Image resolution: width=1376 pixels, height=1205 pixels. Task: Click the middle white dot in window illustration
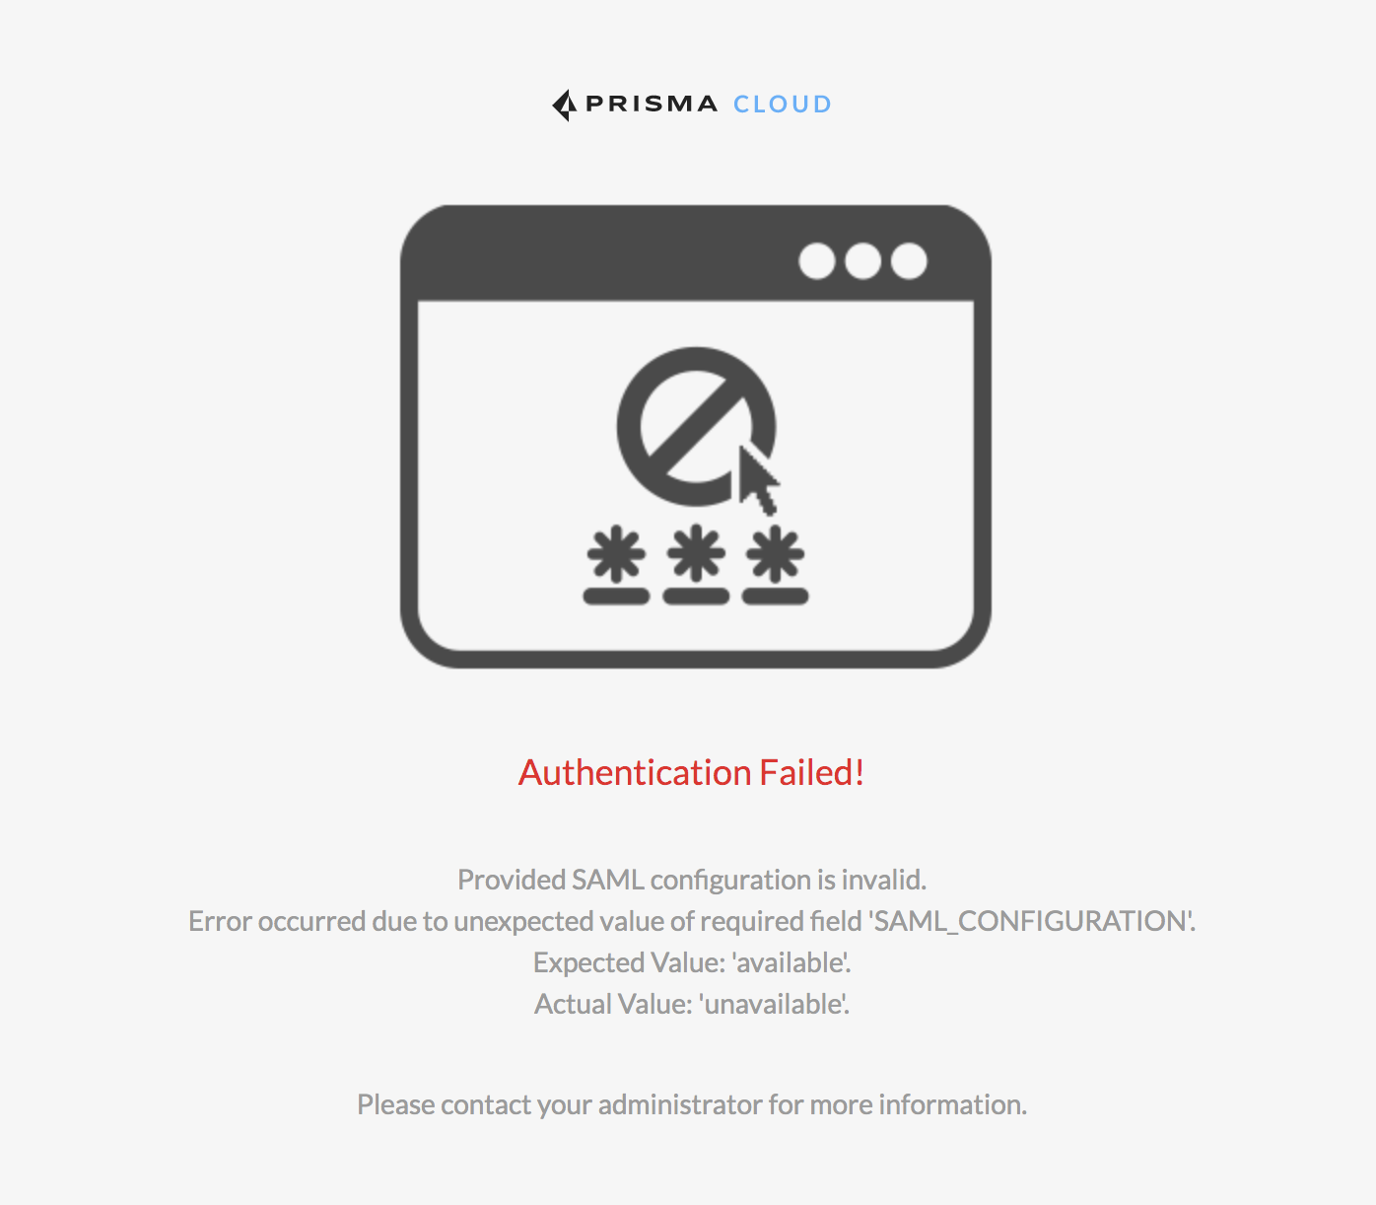coord(863,261)
